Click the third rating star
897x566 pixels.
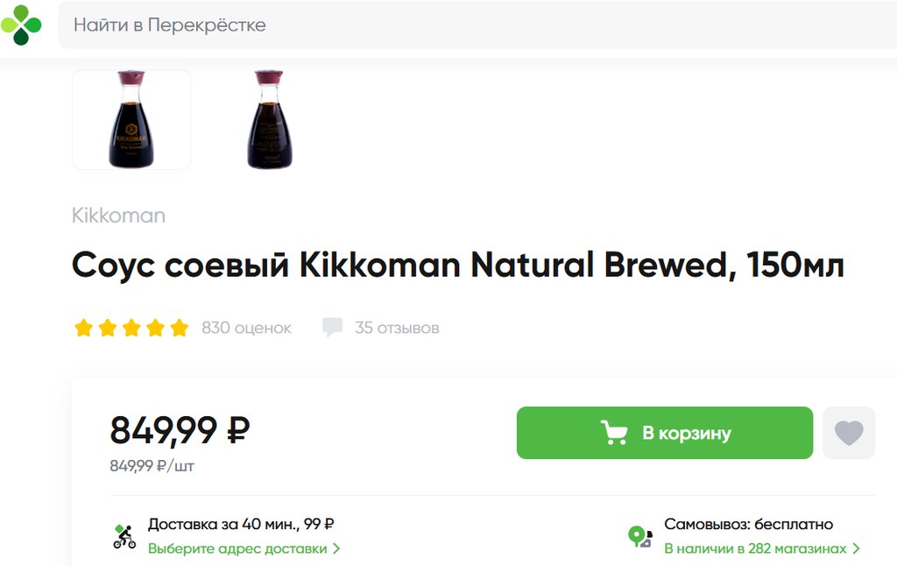point(131,329)
